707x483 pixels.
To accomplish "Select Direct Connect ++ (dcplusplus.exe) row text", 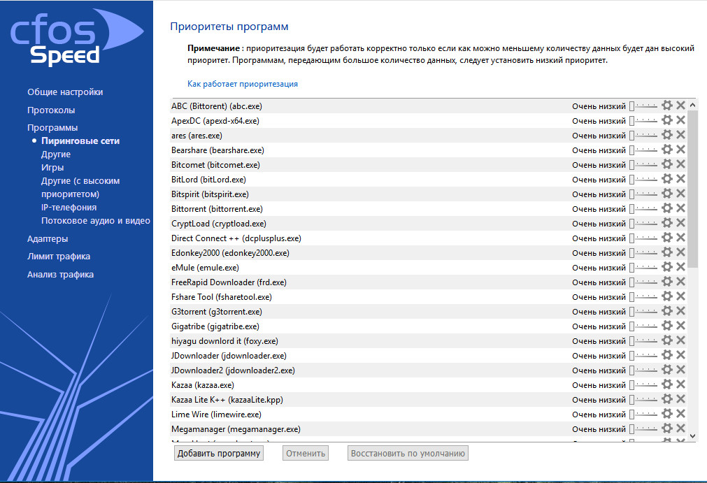I will click(x=236, y=238).
